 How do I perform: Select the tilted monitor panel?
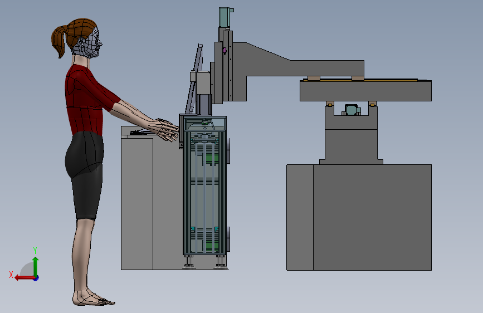[194, 79]
